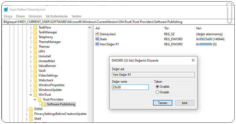Open the Yardım menu
The height and width of the screenshot is (124, 236).
tap(76, 16)
